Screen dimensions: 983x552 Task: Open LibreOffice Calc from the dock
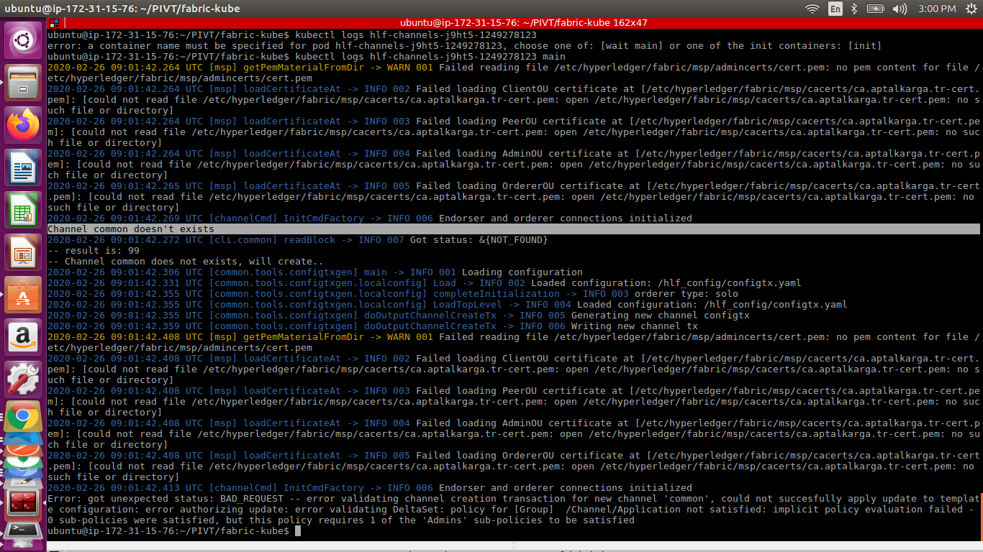pos(23,211)
